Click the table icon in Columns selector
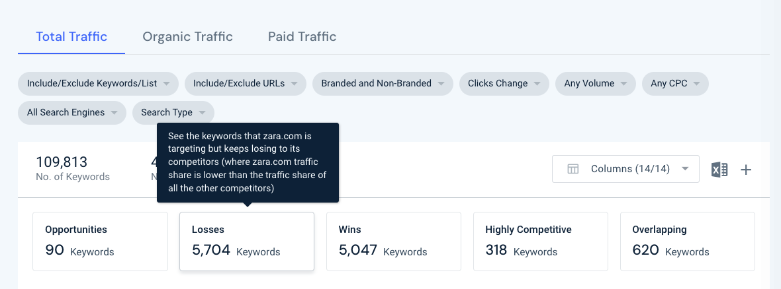The width and height of the screenshot is (781, 289). click(573, 169)
